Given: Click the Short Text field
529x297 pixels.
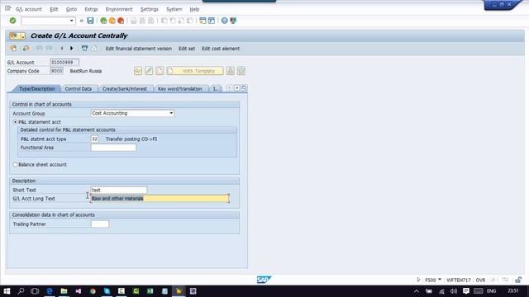Looking at the screenshot, I should [119, 190].
